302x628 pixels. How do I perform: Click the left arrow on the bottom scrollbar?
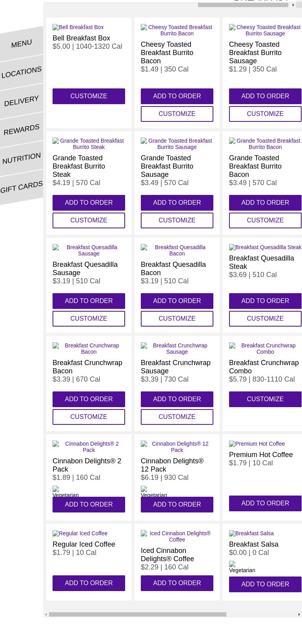point(46,615)
